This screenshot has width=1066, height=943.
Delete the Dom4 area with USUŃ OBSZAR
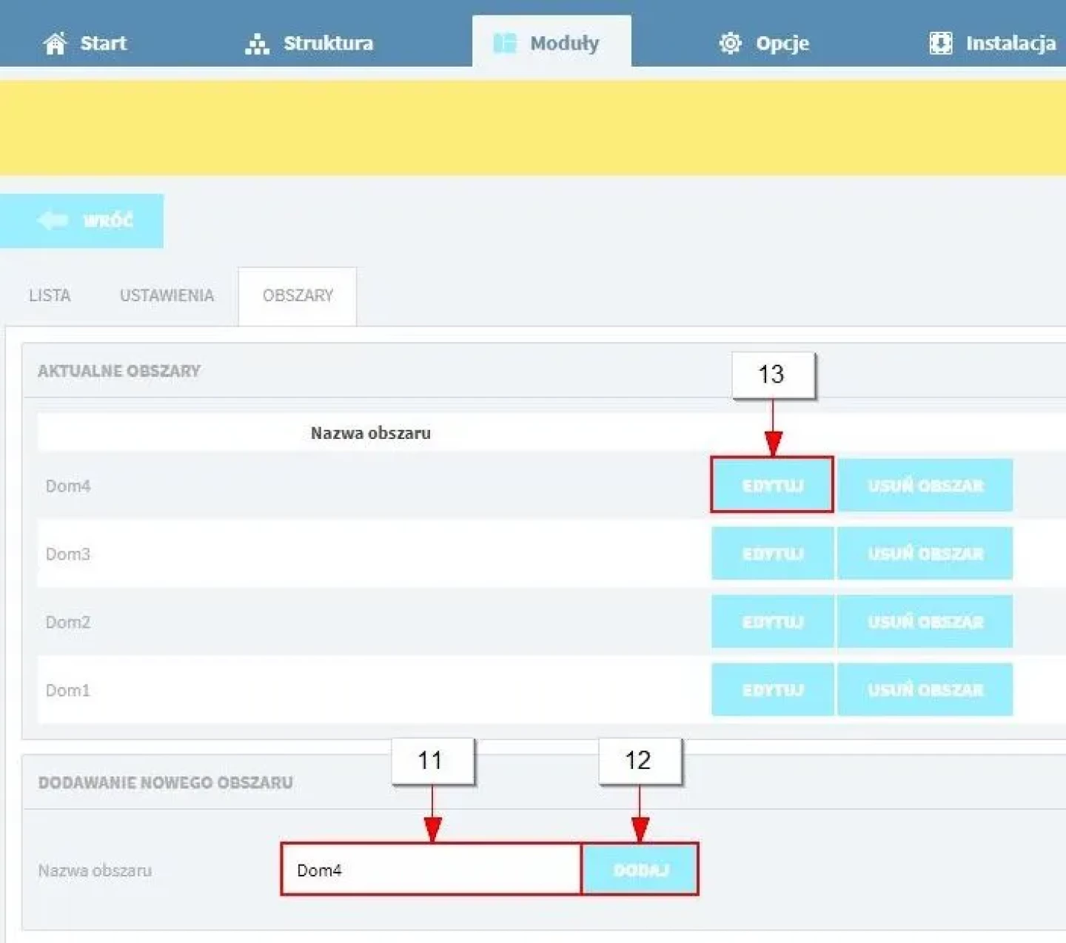tap(925, 486)
